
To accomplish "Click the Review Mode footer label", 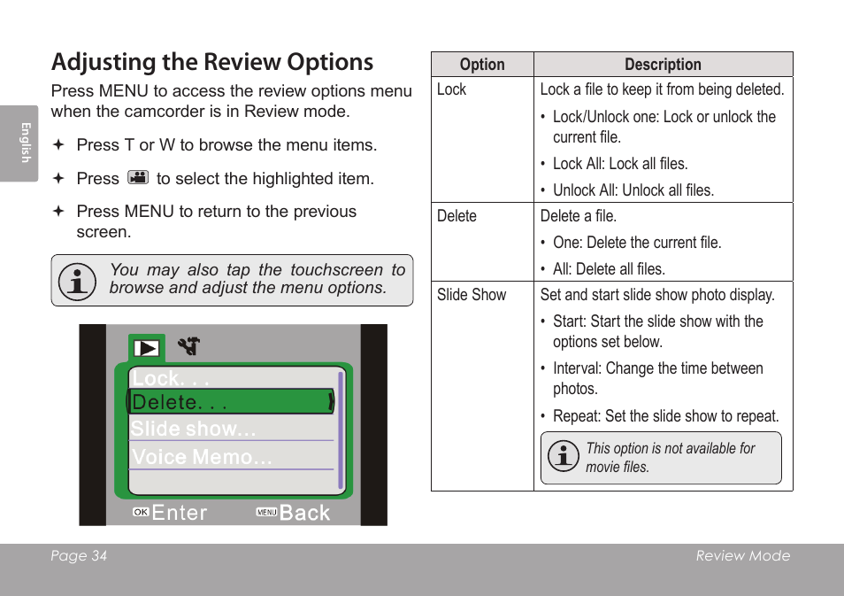I will pyautogui.click(x=743, y=555).
